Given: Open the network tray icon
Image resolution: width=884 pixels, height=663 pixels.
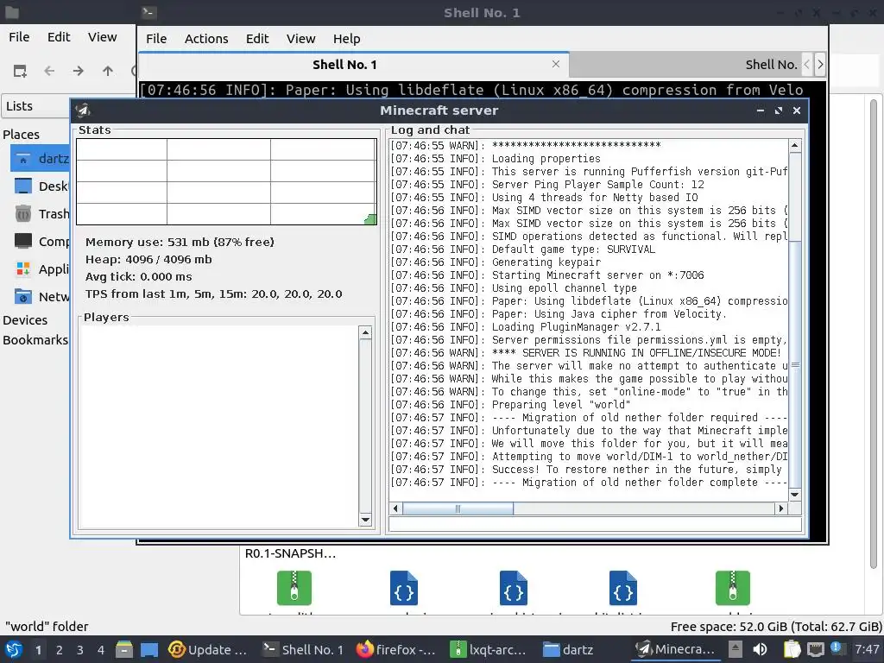Looking at the screenshot, I should (x=816, y=649).
